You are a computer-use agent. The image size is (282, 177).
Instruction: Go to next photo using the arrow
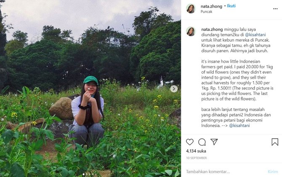(173, 89)
